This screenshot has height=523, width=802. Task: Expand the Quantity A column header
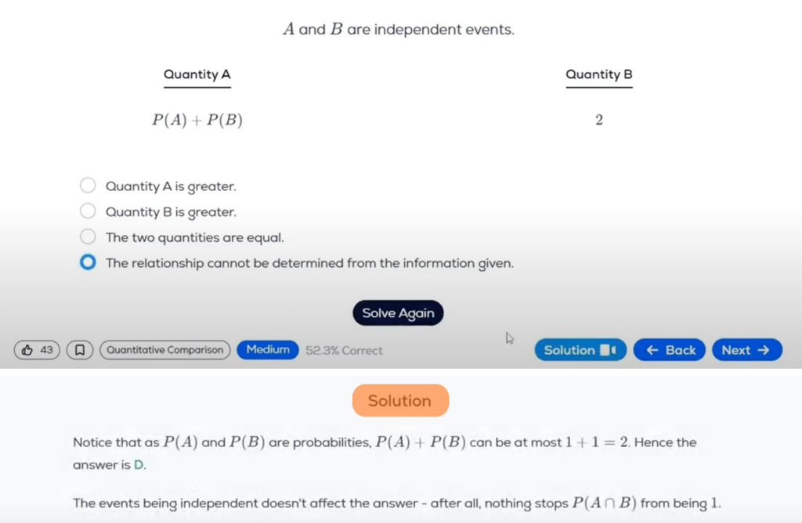point(197,74)
